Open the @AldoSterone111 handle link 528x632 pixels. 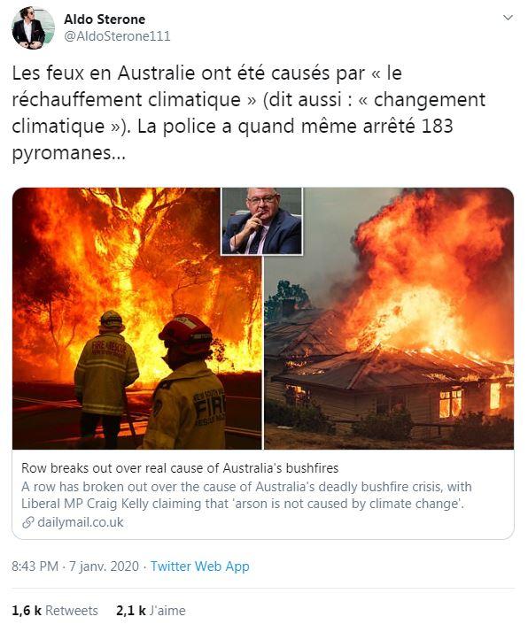117,36
